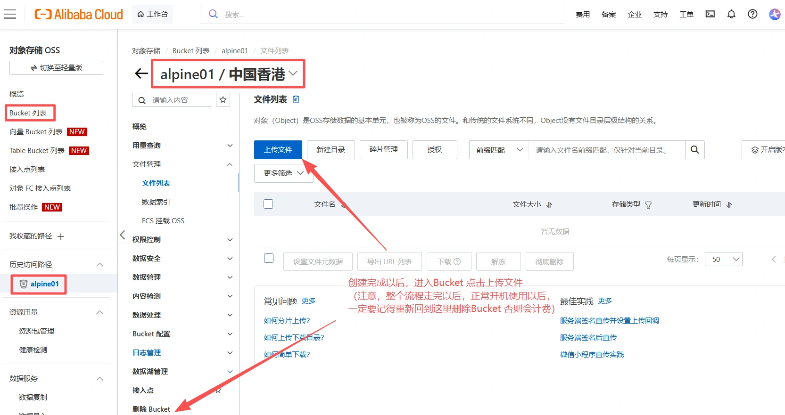Screen dimensions: 785x415
Task: Open 工单 in the top bar
Action: 686,15
